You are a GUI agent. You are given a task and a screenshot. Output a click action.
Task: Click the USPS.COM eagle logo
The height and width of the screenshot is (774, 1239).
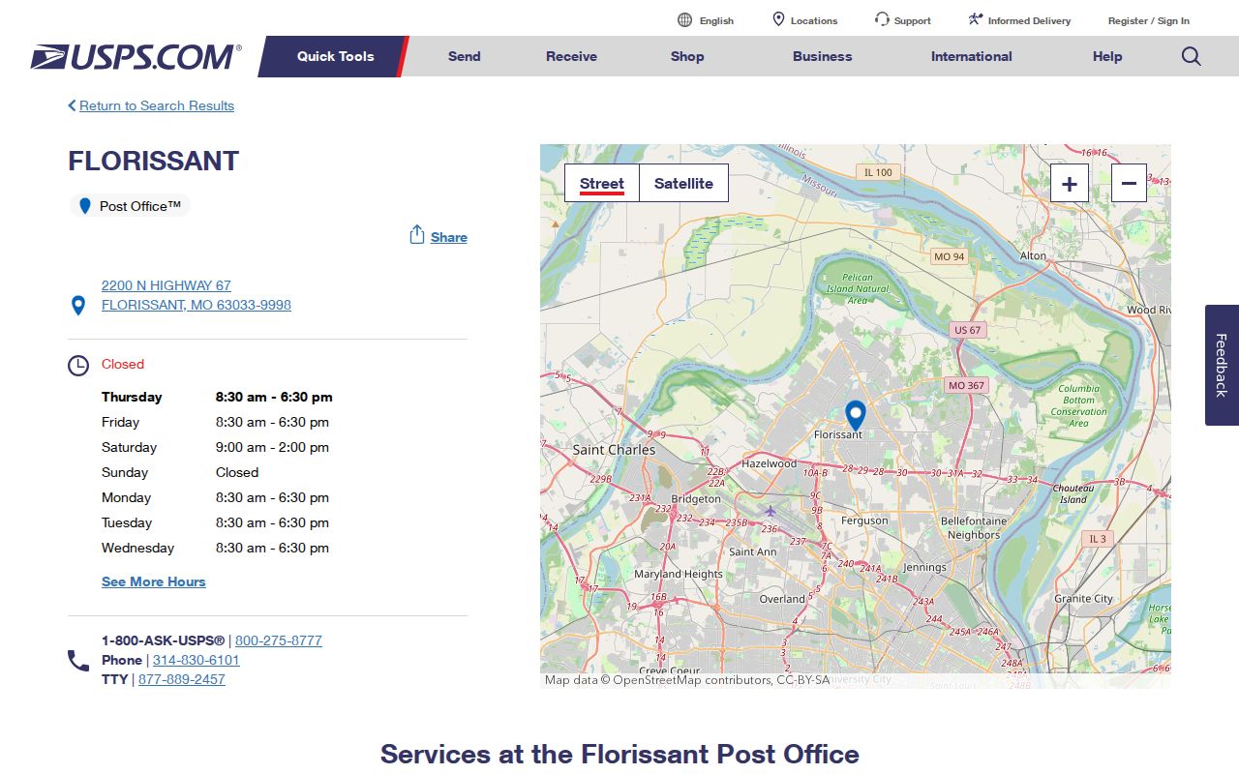[136, 57]
